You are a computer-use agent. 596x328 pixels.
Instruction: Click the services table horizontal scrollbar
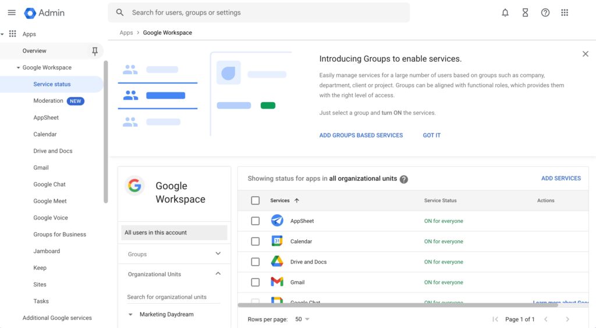click(x=398, y=305)
